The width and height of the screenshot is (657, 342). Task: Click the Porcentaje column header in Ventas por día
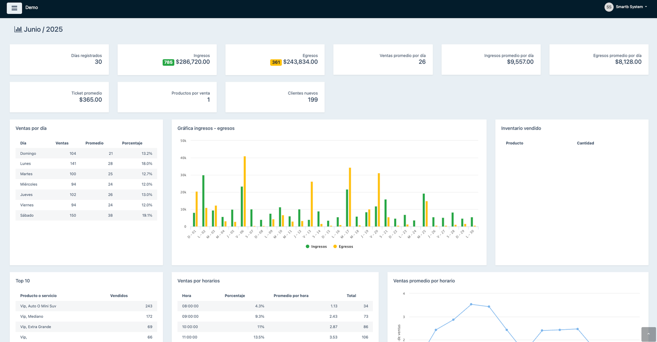132,143
